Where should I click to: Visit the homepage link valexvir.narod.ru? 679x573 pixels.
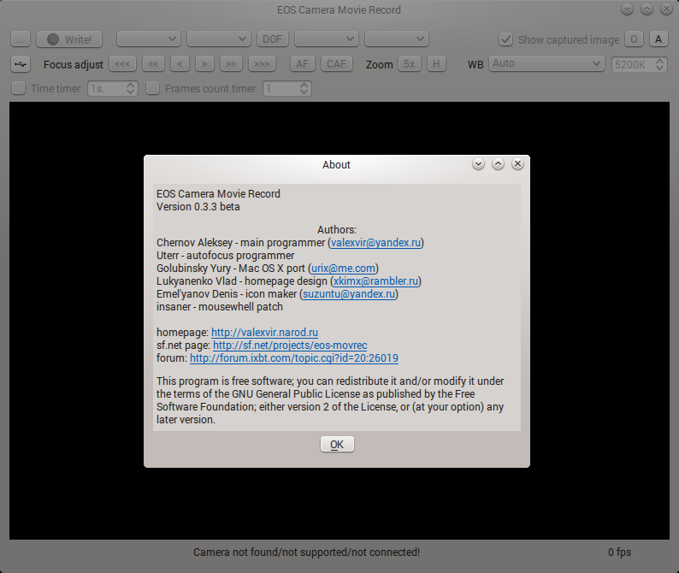coord(264,332)
